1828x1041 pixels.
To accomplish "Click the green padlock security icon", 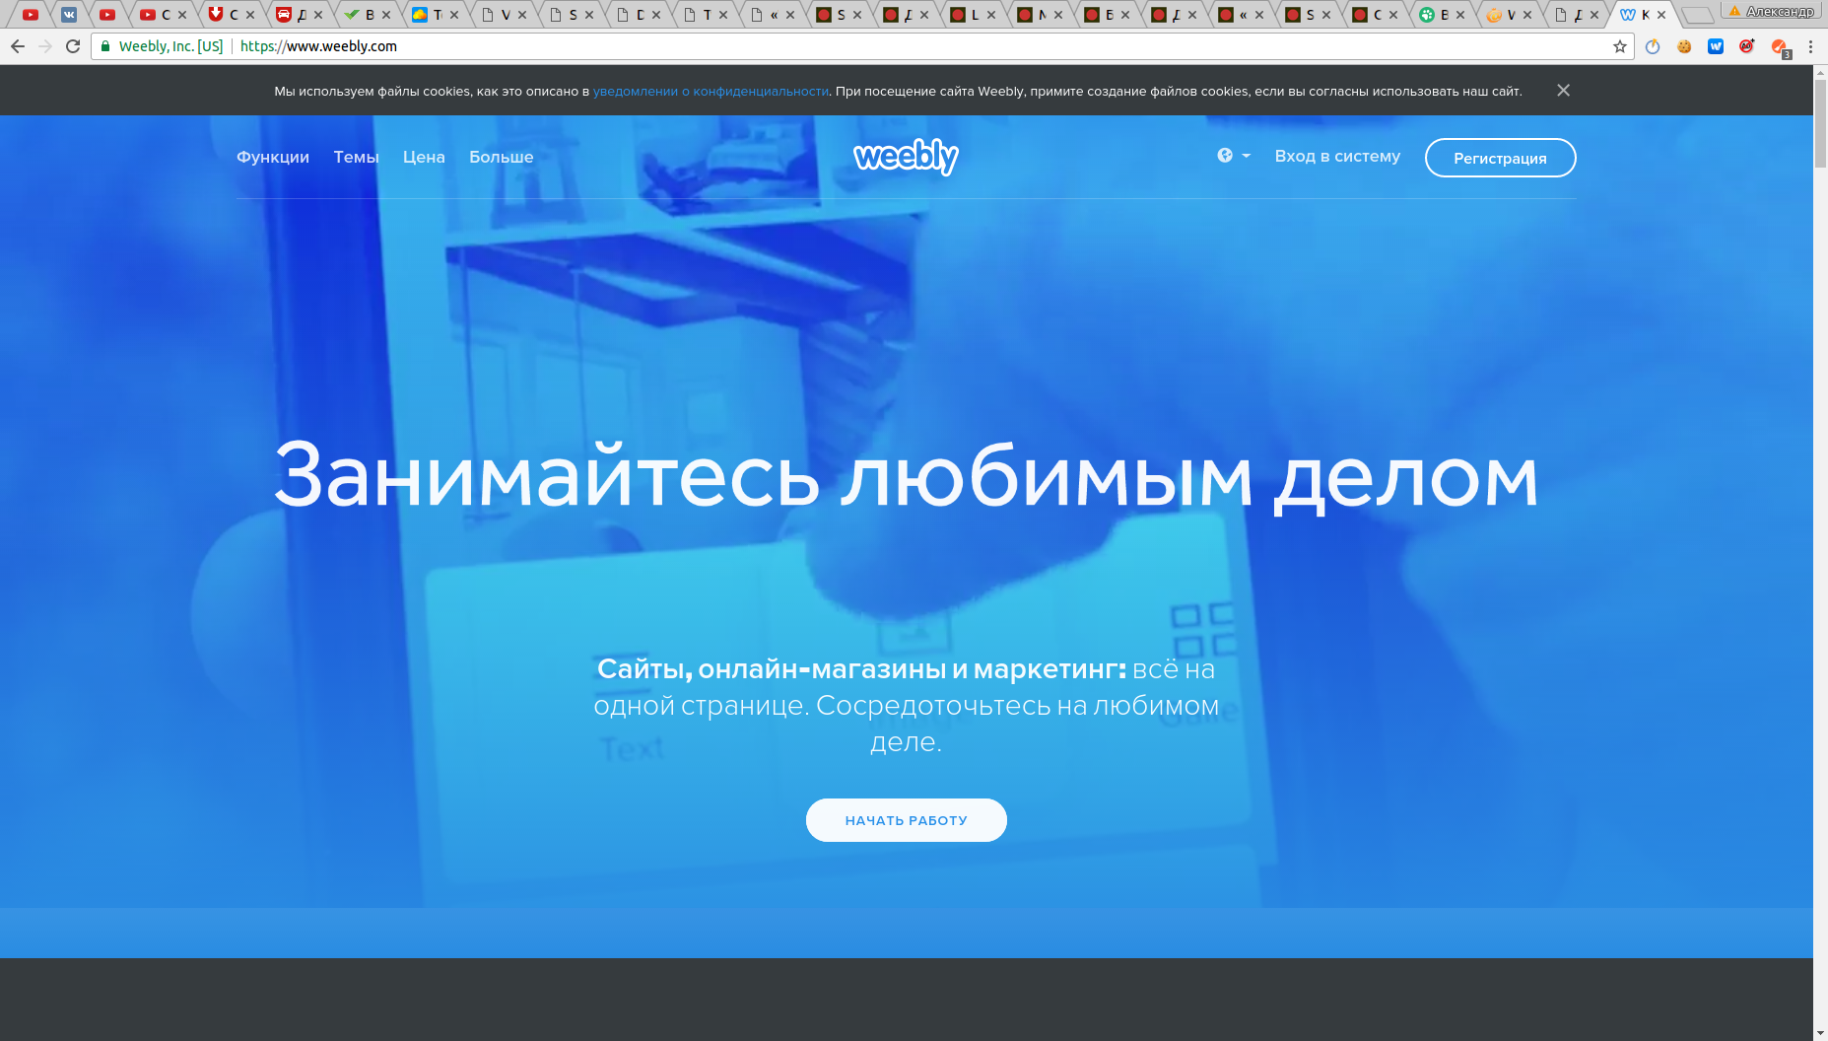I will [105, 46].
